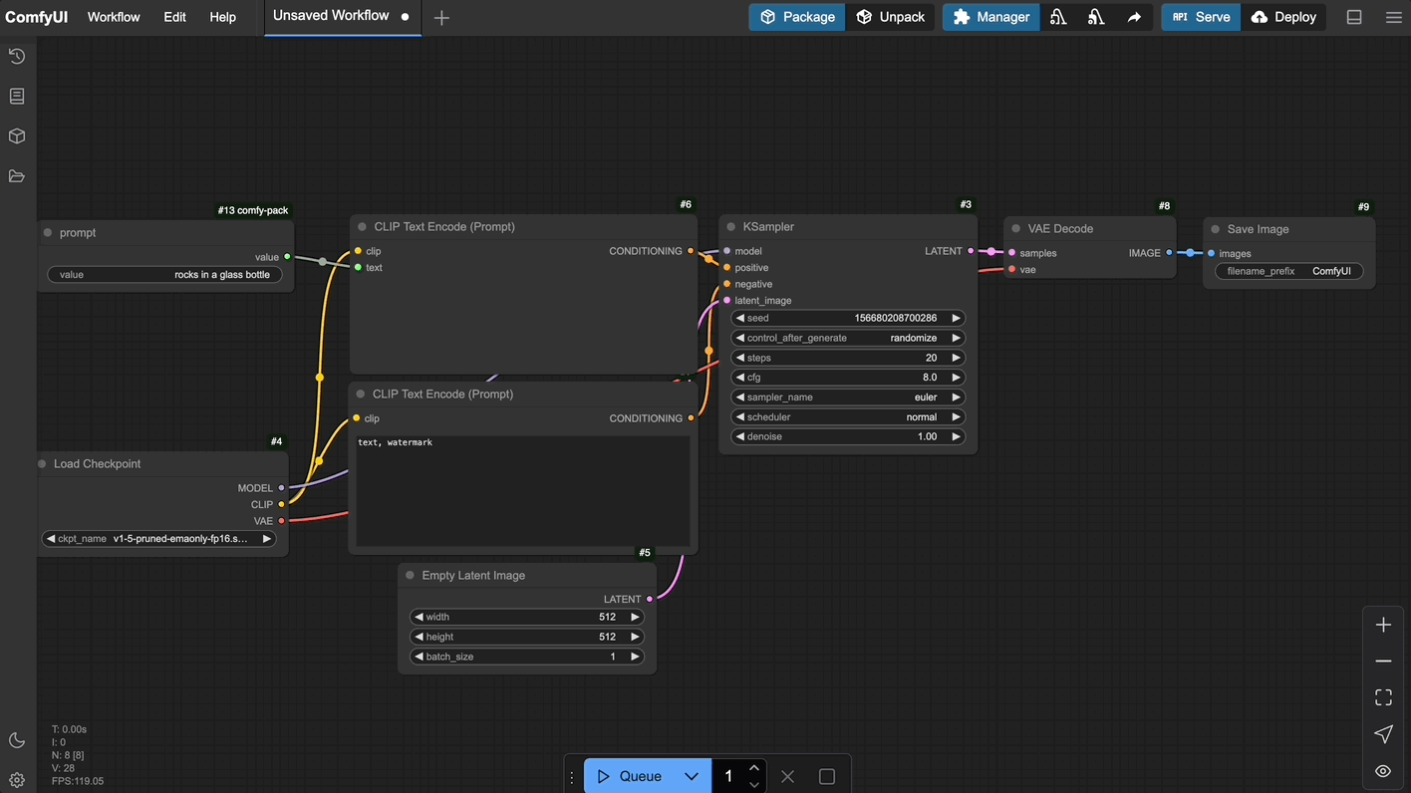Click the share arrow icon in top bar

coord(1134,17)
